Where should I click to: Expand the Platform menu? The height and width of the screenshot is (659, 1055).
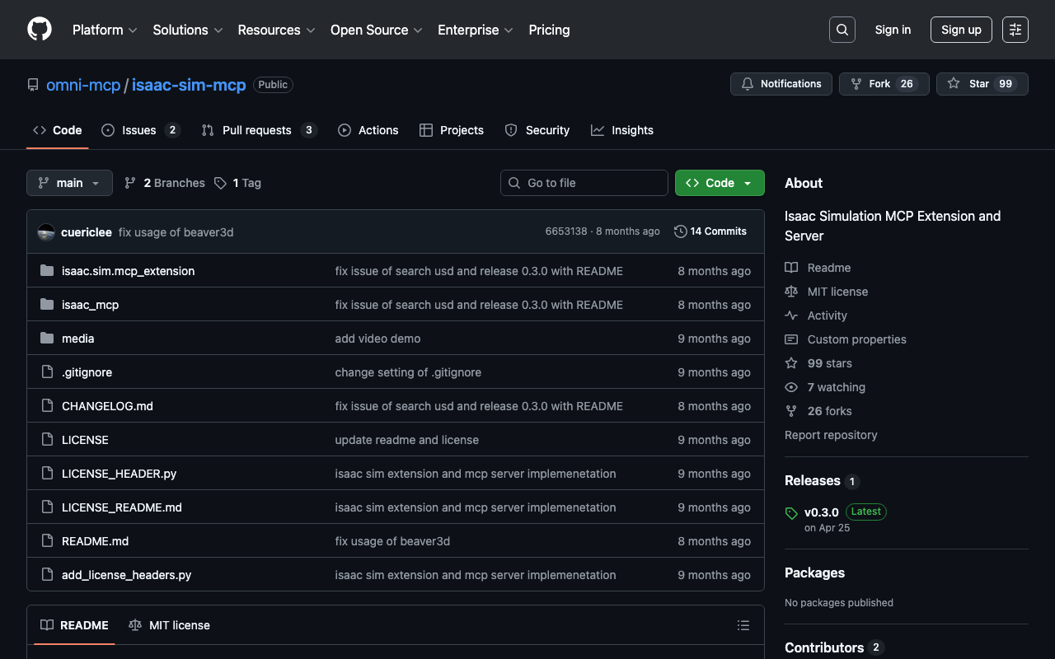click(x=105, y=30)
